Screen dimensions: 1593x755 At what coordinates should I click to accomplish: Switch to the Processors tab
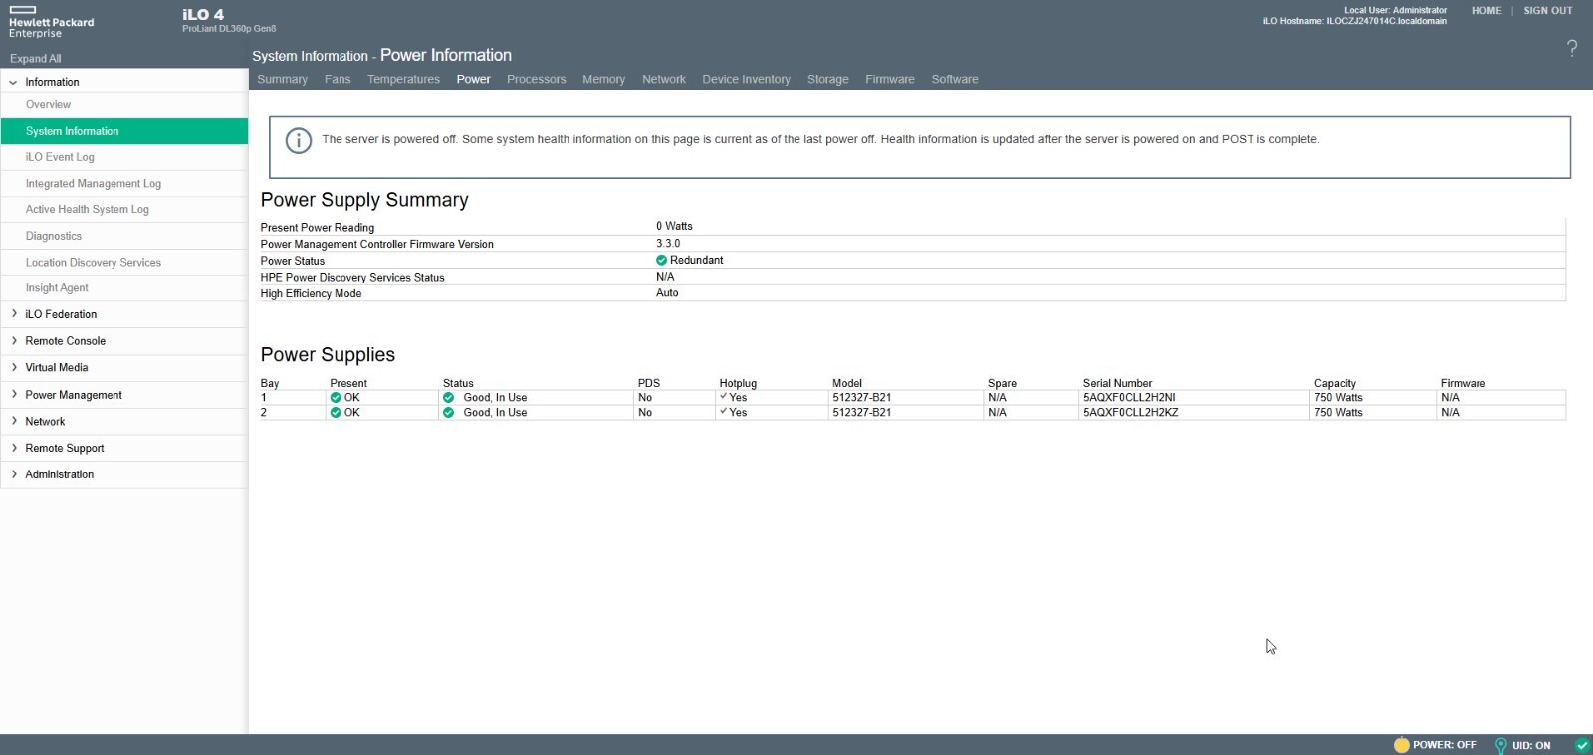536,79
